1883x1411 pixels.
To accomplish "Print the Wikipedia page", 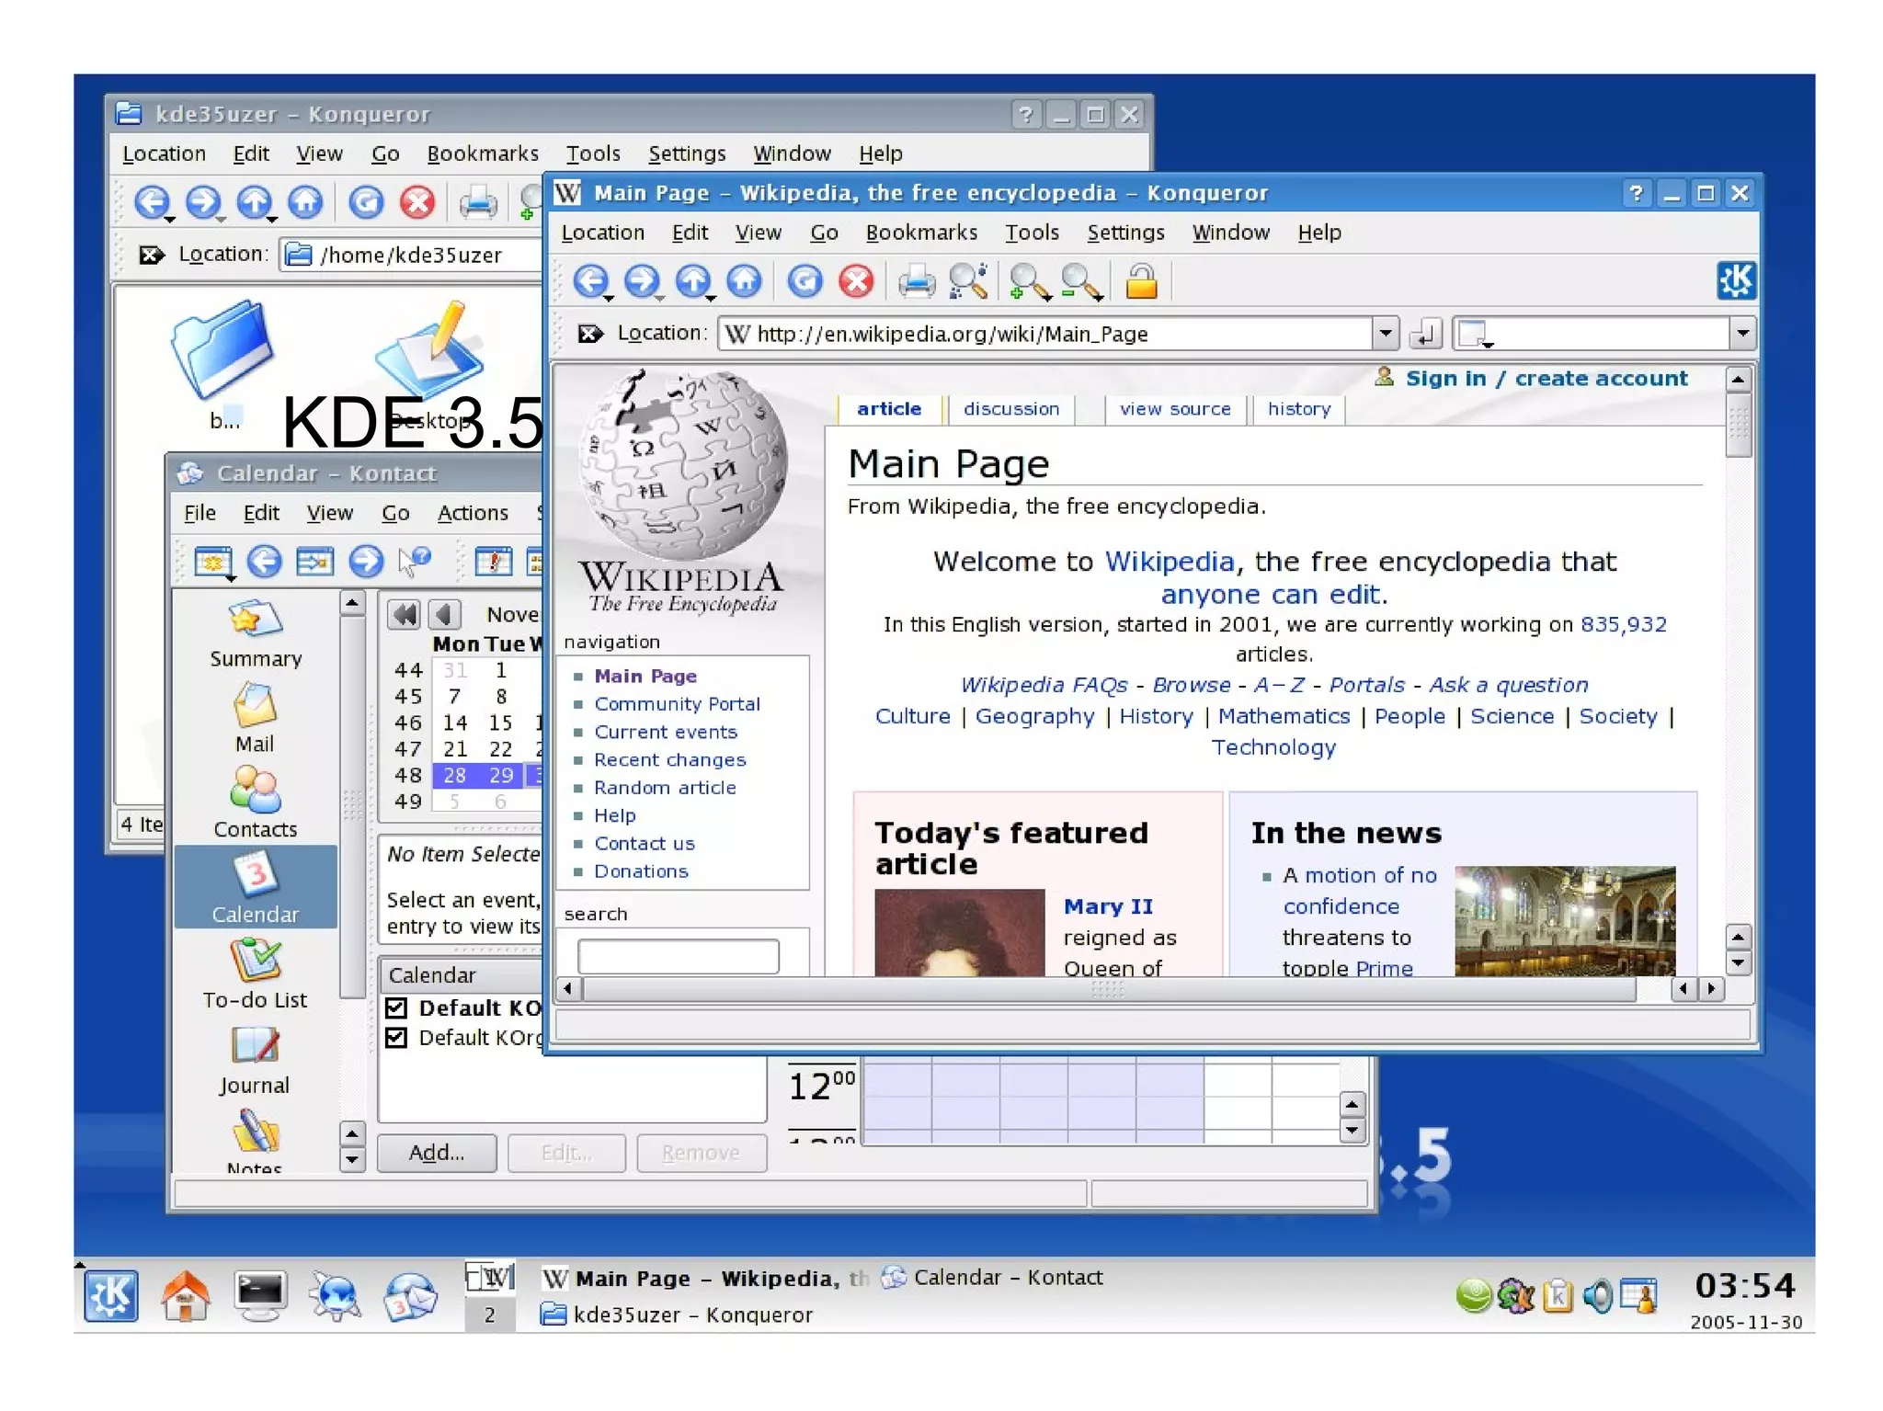I will [x=916, y=281].
